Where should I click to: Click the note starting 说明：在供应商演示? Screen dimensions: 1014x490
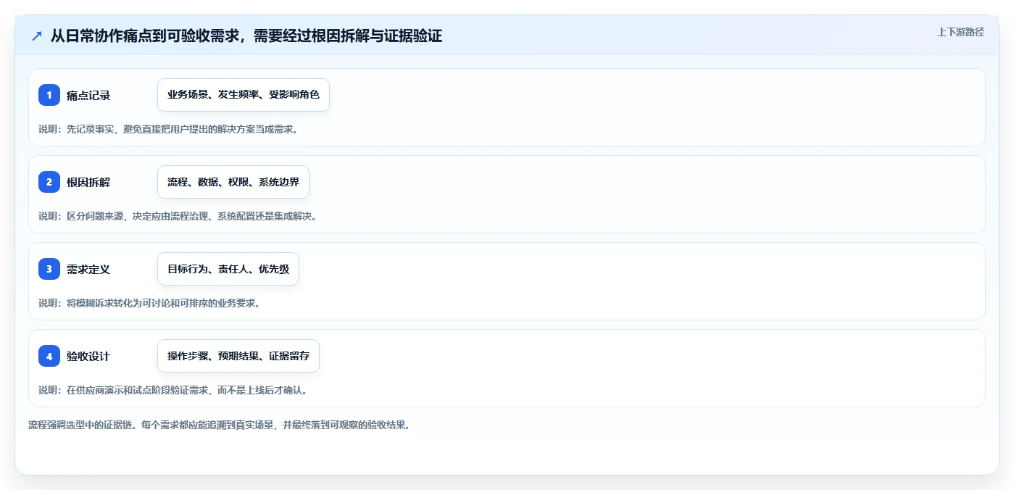pyautogui.click(x=173, y=390)
